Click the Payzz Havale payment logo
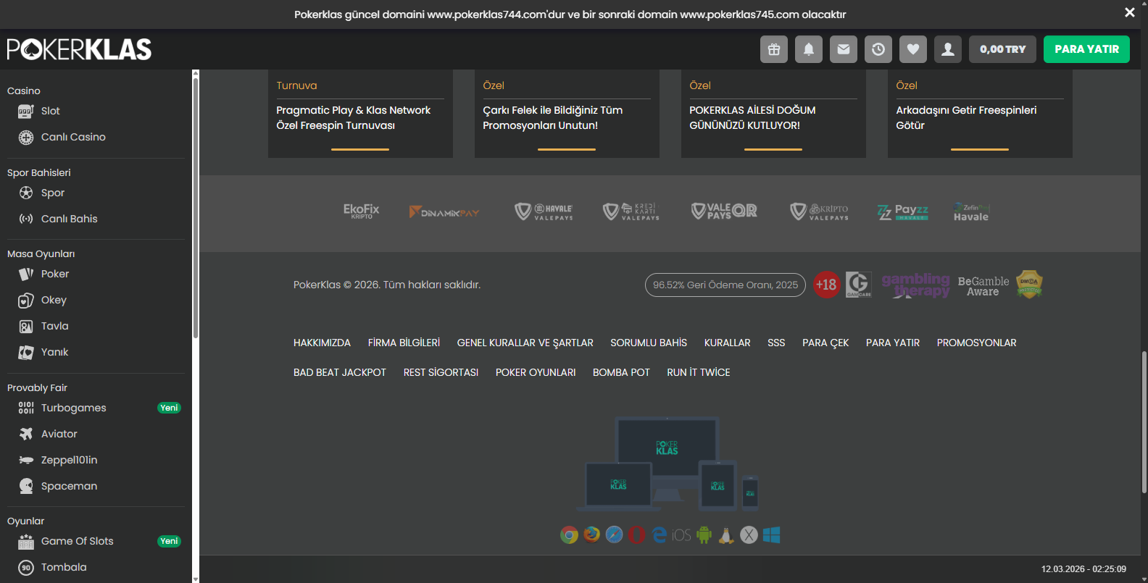 [x=902, y=211]
